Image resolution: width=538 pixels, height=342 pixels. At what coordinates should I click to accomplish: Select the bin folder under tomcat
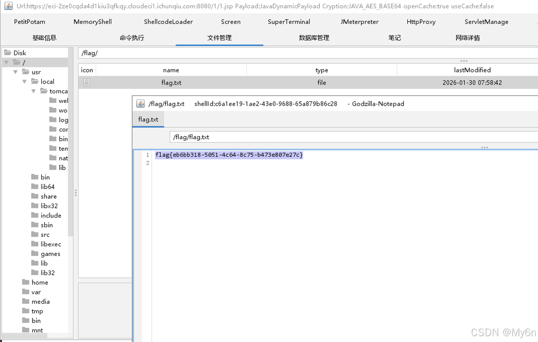[58, 138]
